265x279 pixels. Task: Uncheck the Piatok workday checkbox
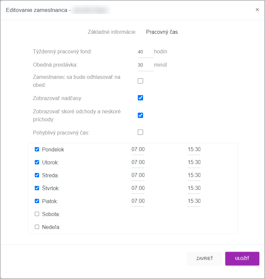(37, 201)
